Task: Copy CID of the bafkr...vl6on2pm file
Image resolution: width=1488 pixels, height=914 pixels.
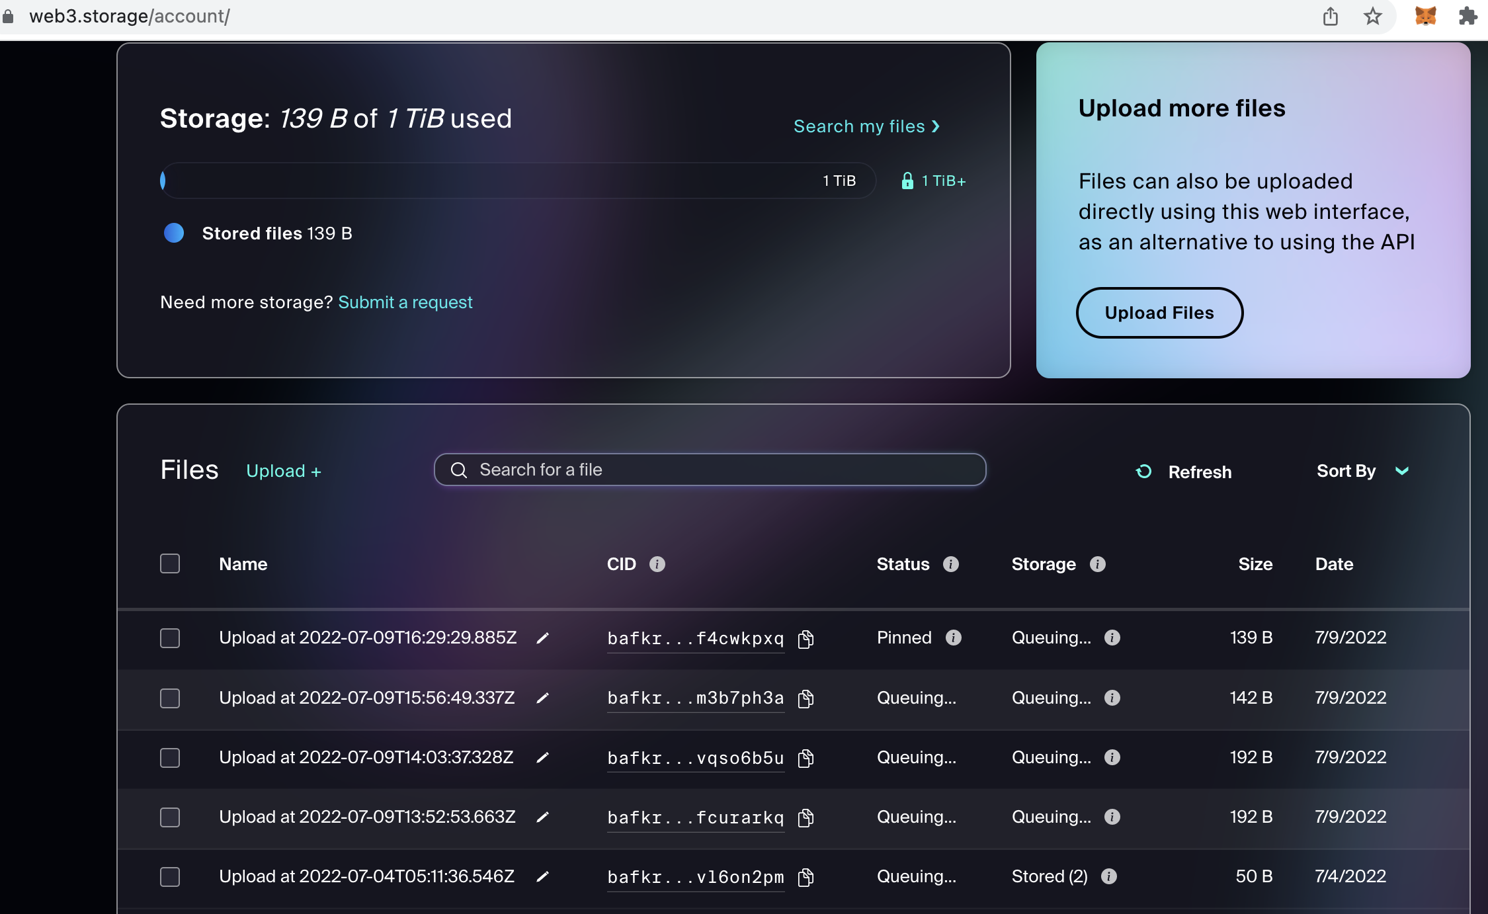Action: coord(806,878)
